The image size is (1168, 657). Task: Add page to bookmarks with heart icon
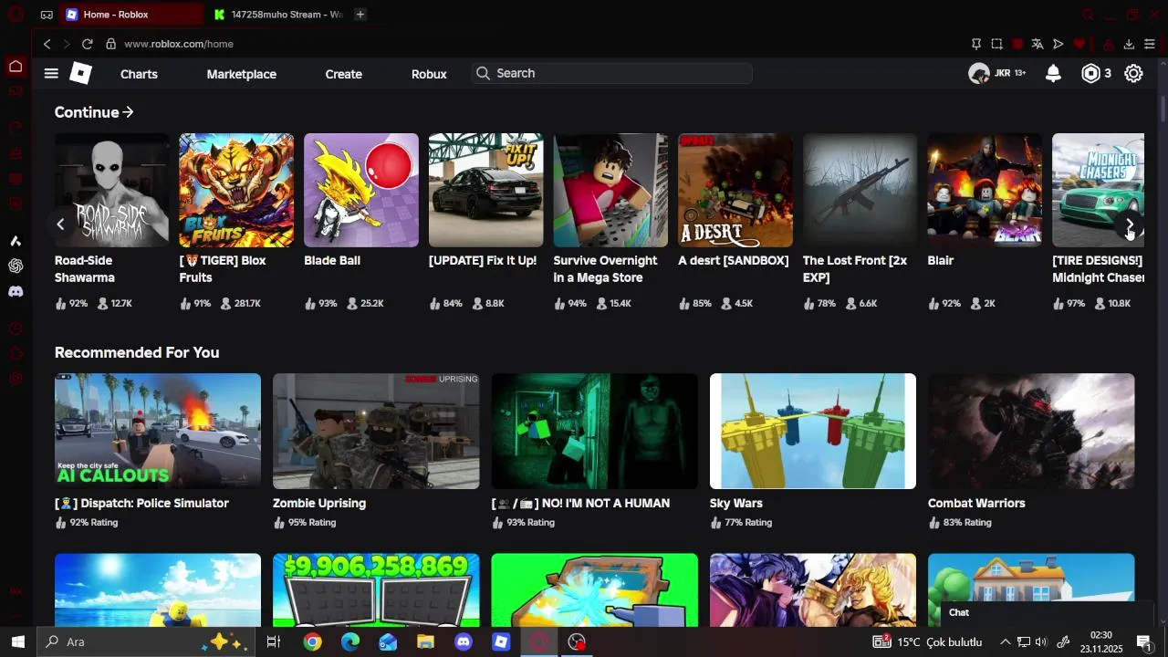click(1079, 44)
